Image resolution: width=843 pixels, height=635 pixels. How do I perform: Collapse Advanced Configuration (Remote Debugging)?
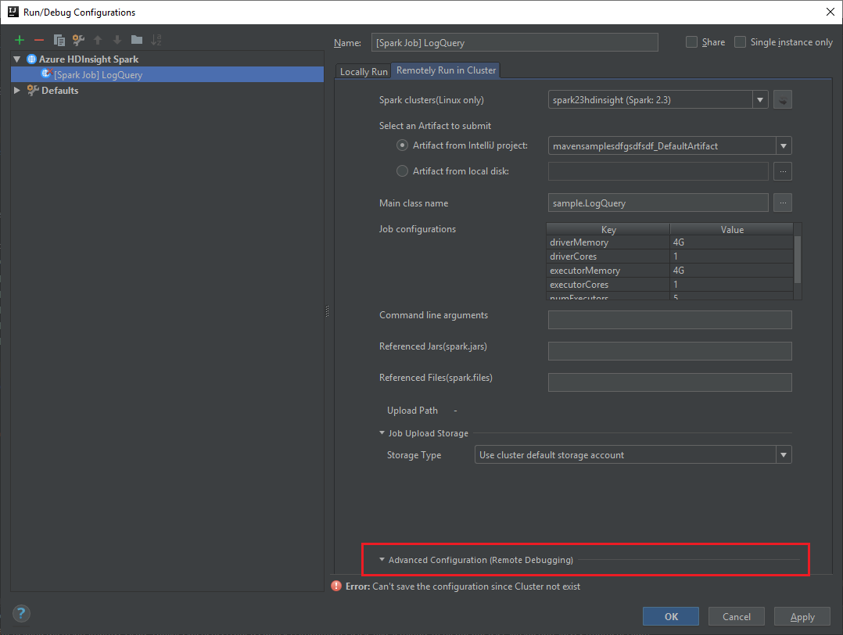(382, 560)
